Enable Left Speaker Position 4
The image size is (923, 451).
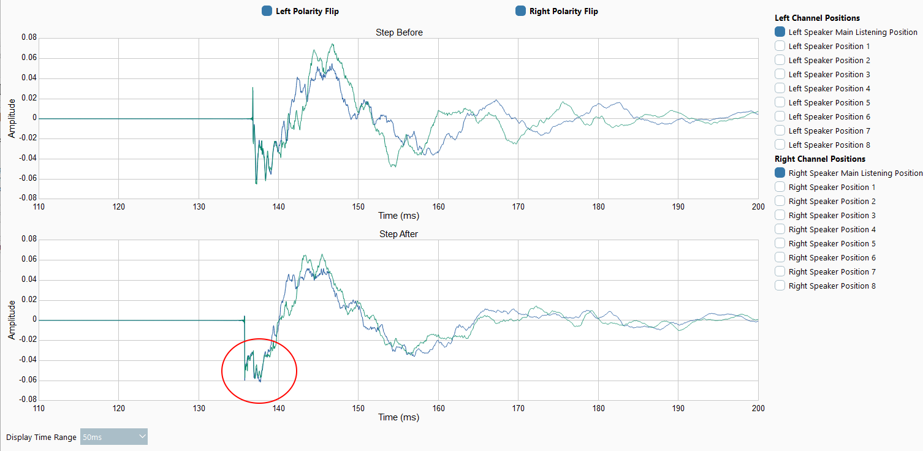pyautogui.click(x=780, y=88)
